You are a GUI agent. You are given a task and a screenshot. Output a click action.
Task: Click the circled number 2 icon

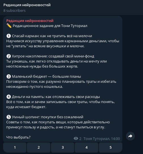pos(8,56)
